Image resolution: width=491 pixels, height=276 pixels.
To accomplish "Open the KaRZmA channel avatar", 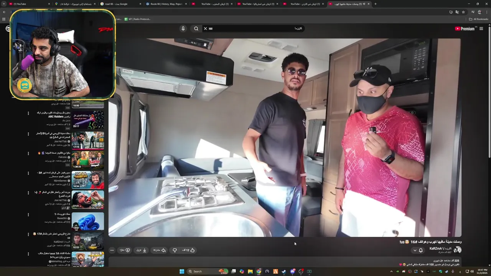I will click(x=458, y=250).
